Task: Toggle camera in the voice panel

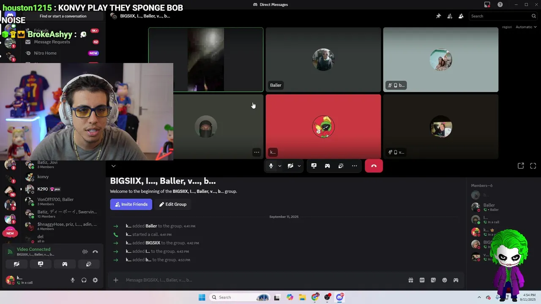Action: coord(16,264)
